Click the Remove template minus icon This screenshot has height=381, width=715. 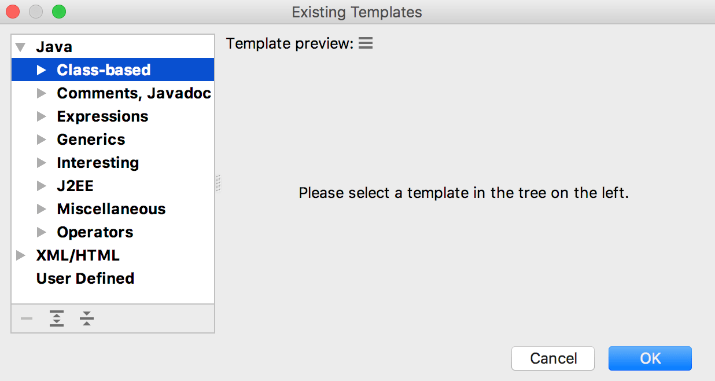click(27, 318)
